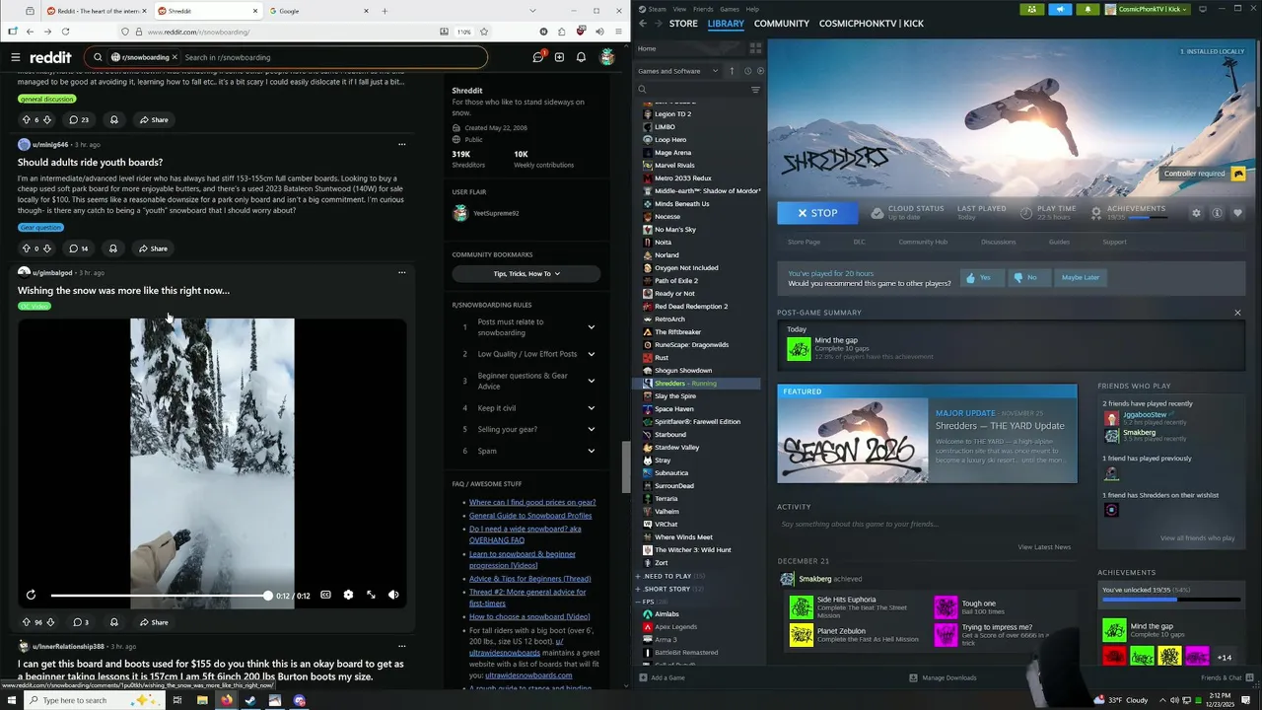Open Reddit chat icon with notification badge
The height and width of the screenshot is (710, 1262).
(x=537, y=57)
